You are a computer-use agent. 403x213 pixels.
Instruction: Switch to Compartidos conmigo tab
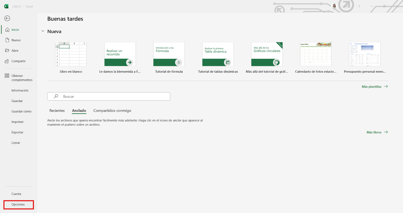[x=112, y=111]
